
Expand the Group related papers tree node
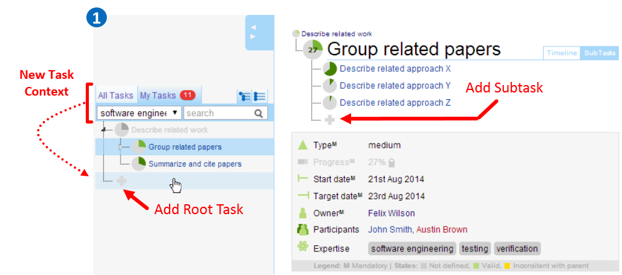click(x=121, y=147)
